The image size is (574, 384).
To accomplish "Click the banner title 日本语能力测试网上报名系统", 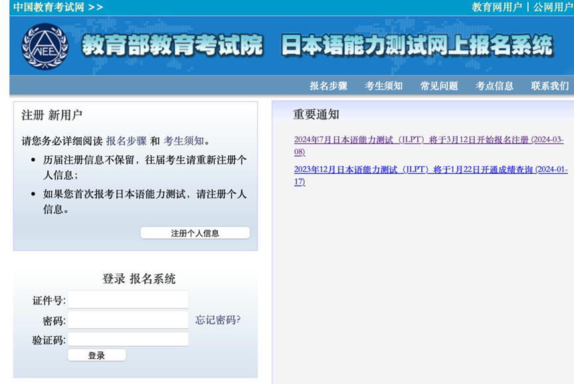I will click(417, 46).
